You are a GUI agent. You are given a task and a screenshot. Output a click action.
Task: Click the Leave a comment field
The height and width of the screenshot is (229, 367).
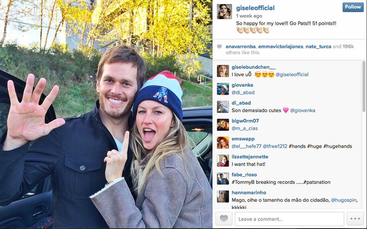289,219
